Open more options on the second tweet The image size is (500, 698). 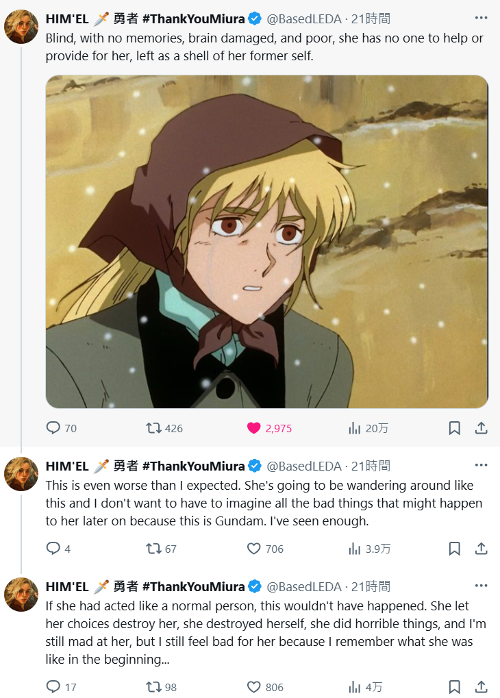(x=481, y=466)
